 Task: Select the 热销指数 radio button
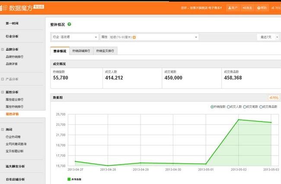(x=212, y=107)
